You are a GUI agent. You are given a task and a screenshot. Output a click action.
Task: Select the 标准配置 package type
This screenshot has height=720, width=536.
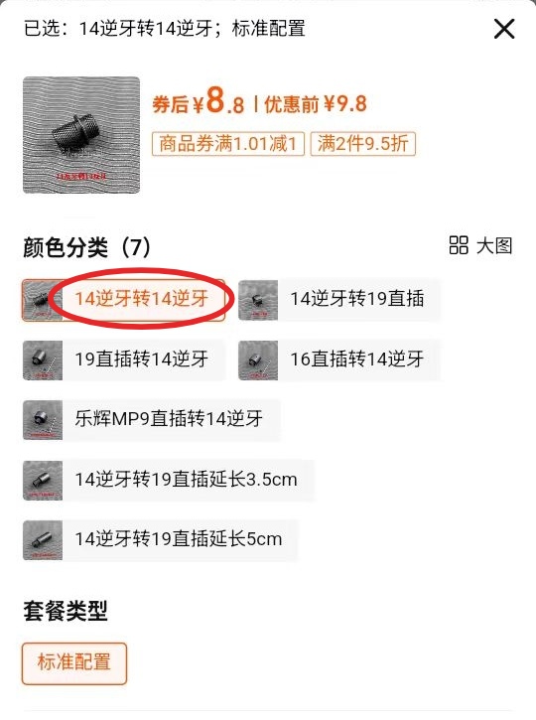pos(73,663)
